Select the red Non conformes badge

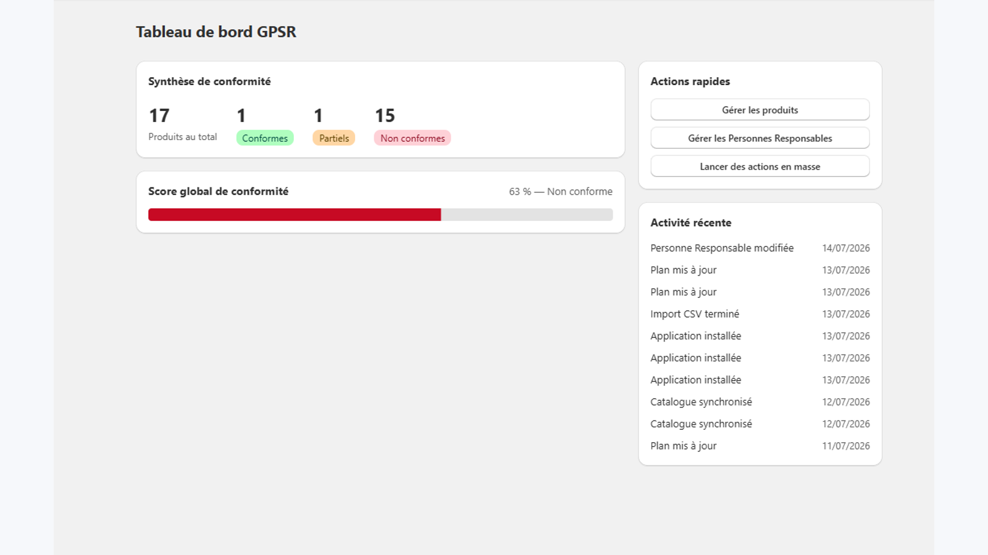(412, 138)
